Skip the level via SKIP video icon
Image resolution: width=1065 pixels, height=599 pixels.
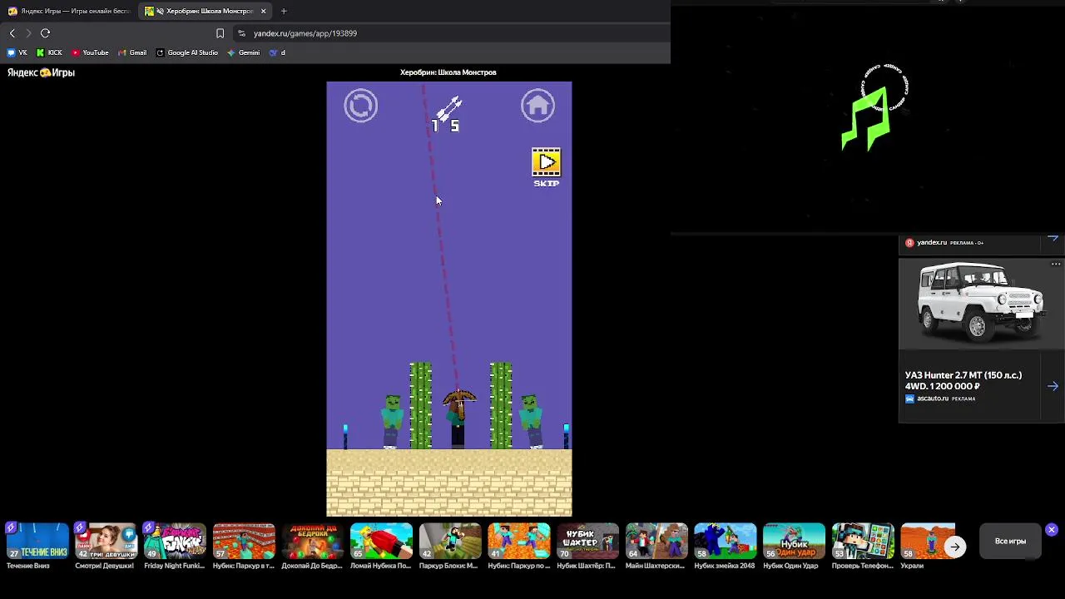(x=546, y=167)
